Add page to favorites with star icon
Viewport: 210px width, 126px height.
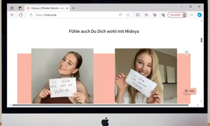[x=128, y=15]
